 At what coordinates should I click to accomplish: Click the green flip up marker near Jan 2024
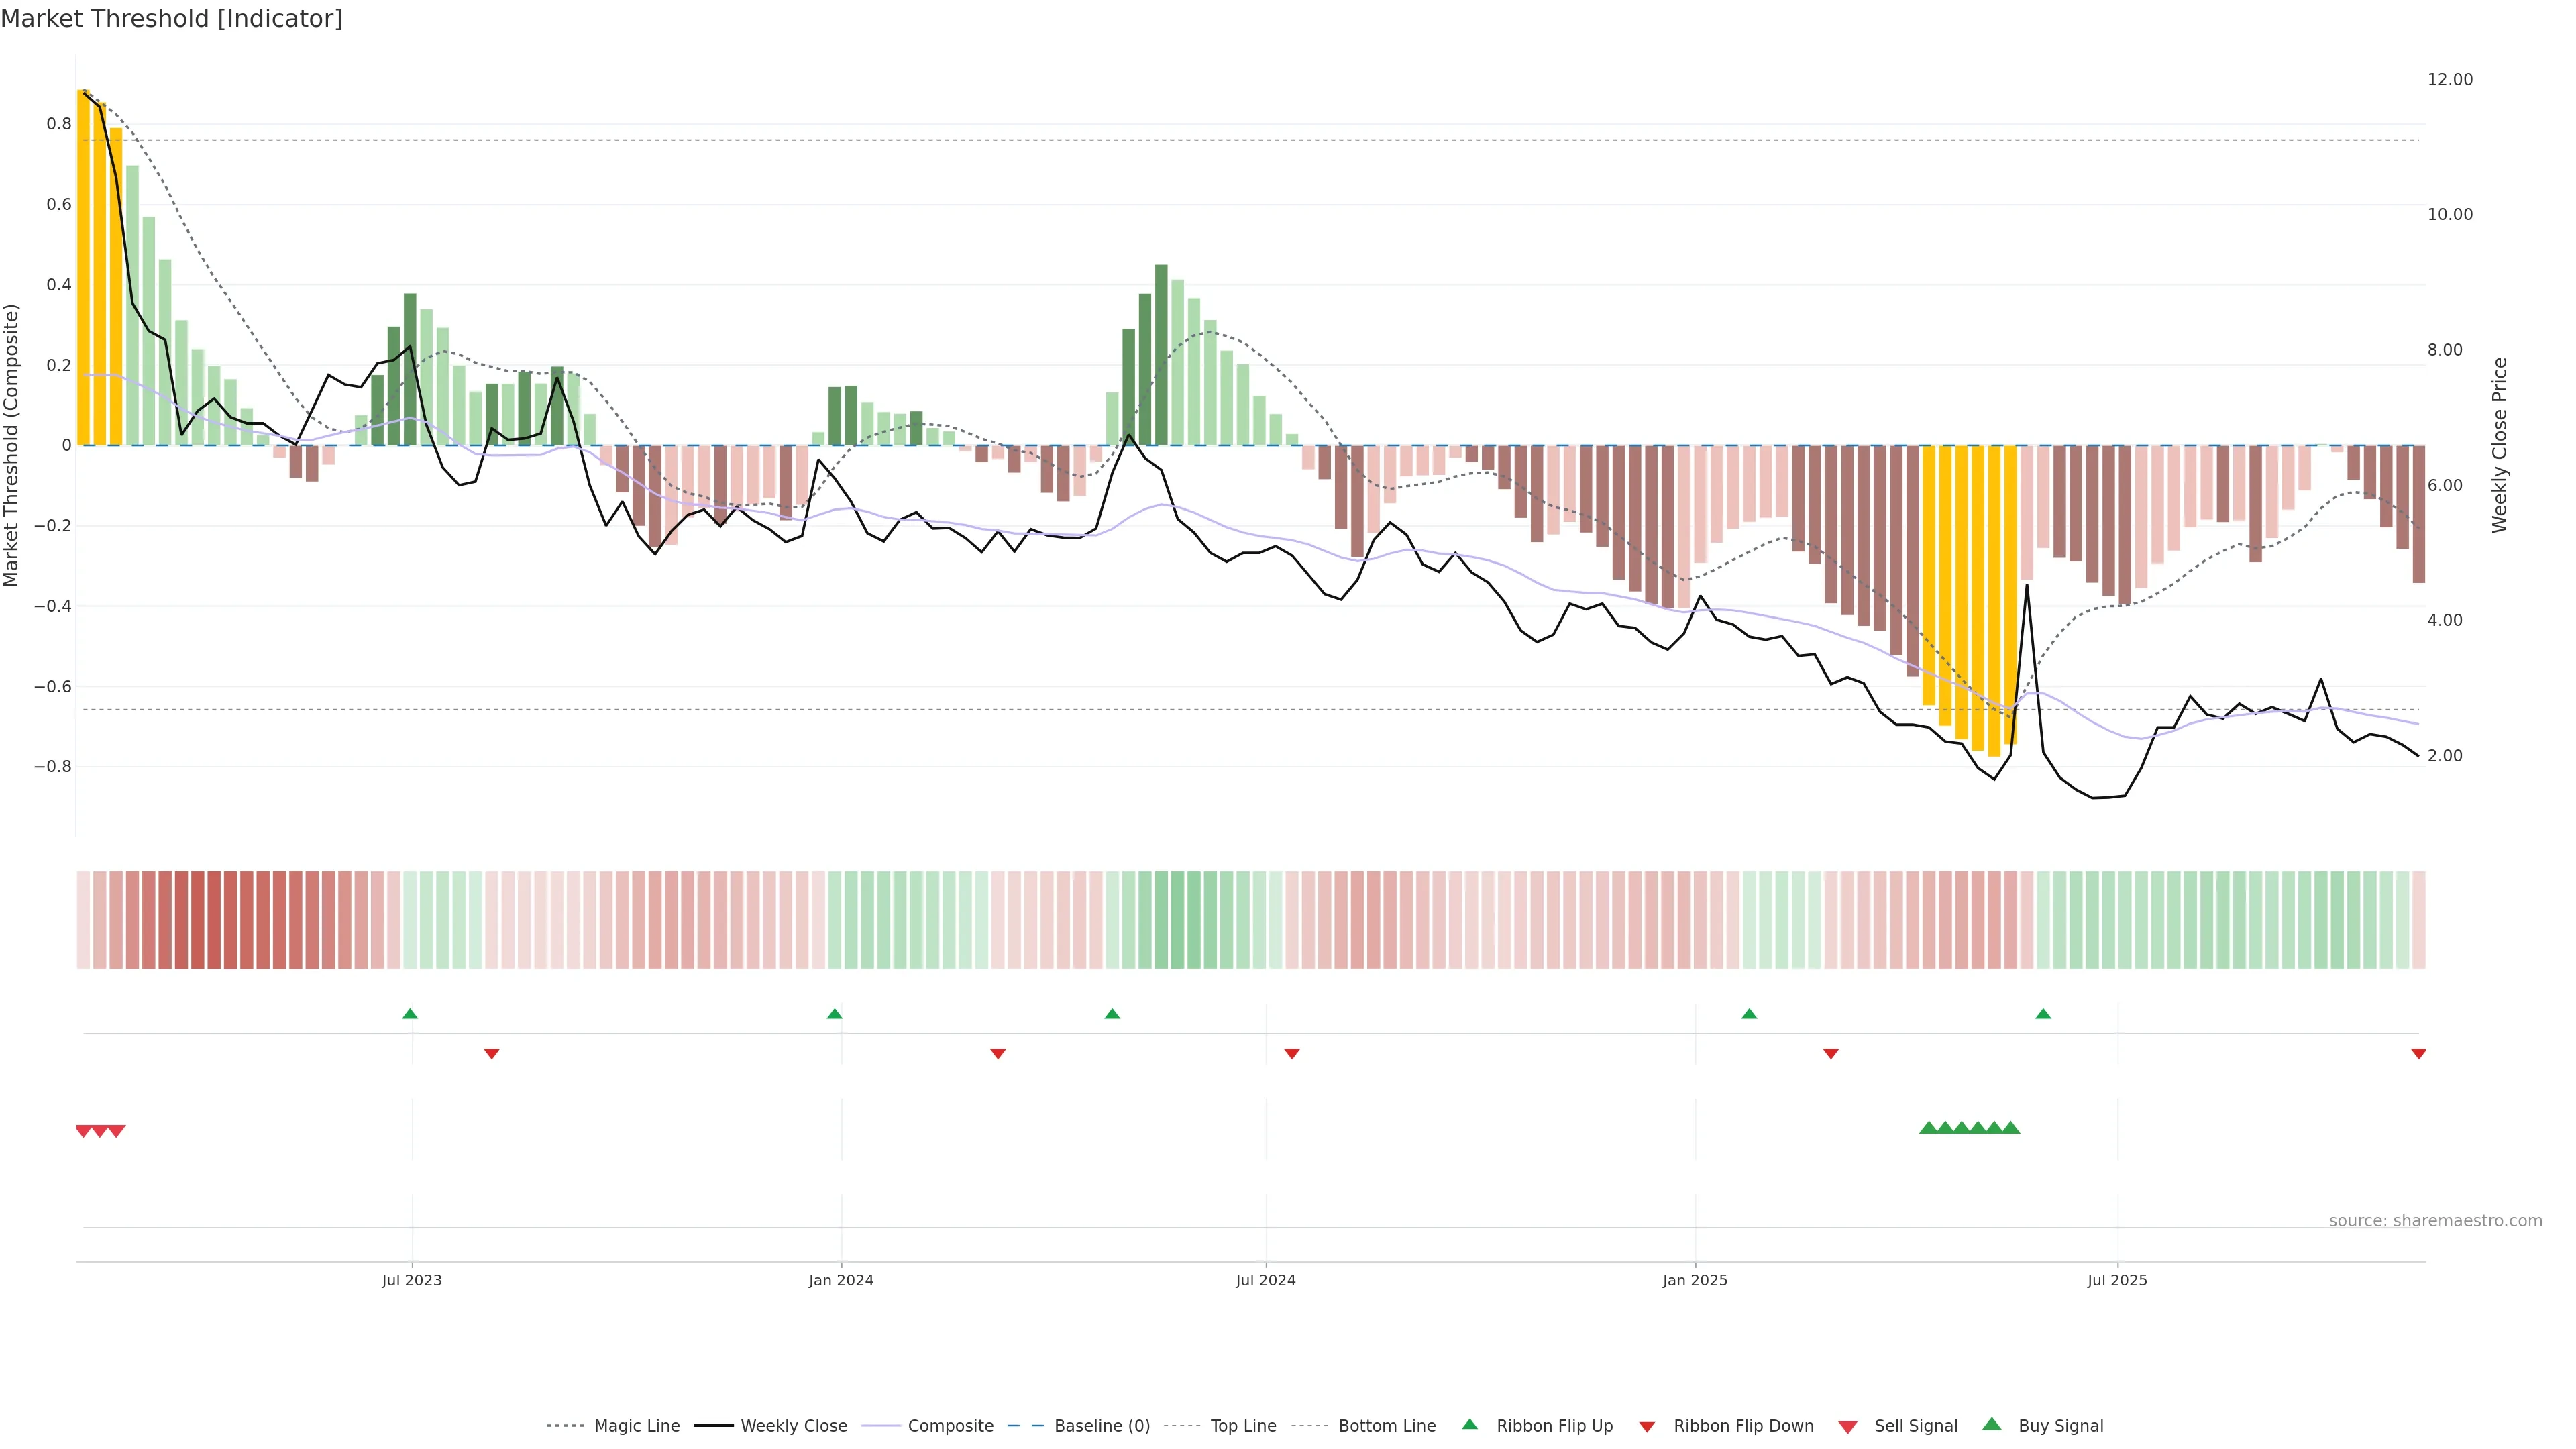click(x=835, y=1014)
